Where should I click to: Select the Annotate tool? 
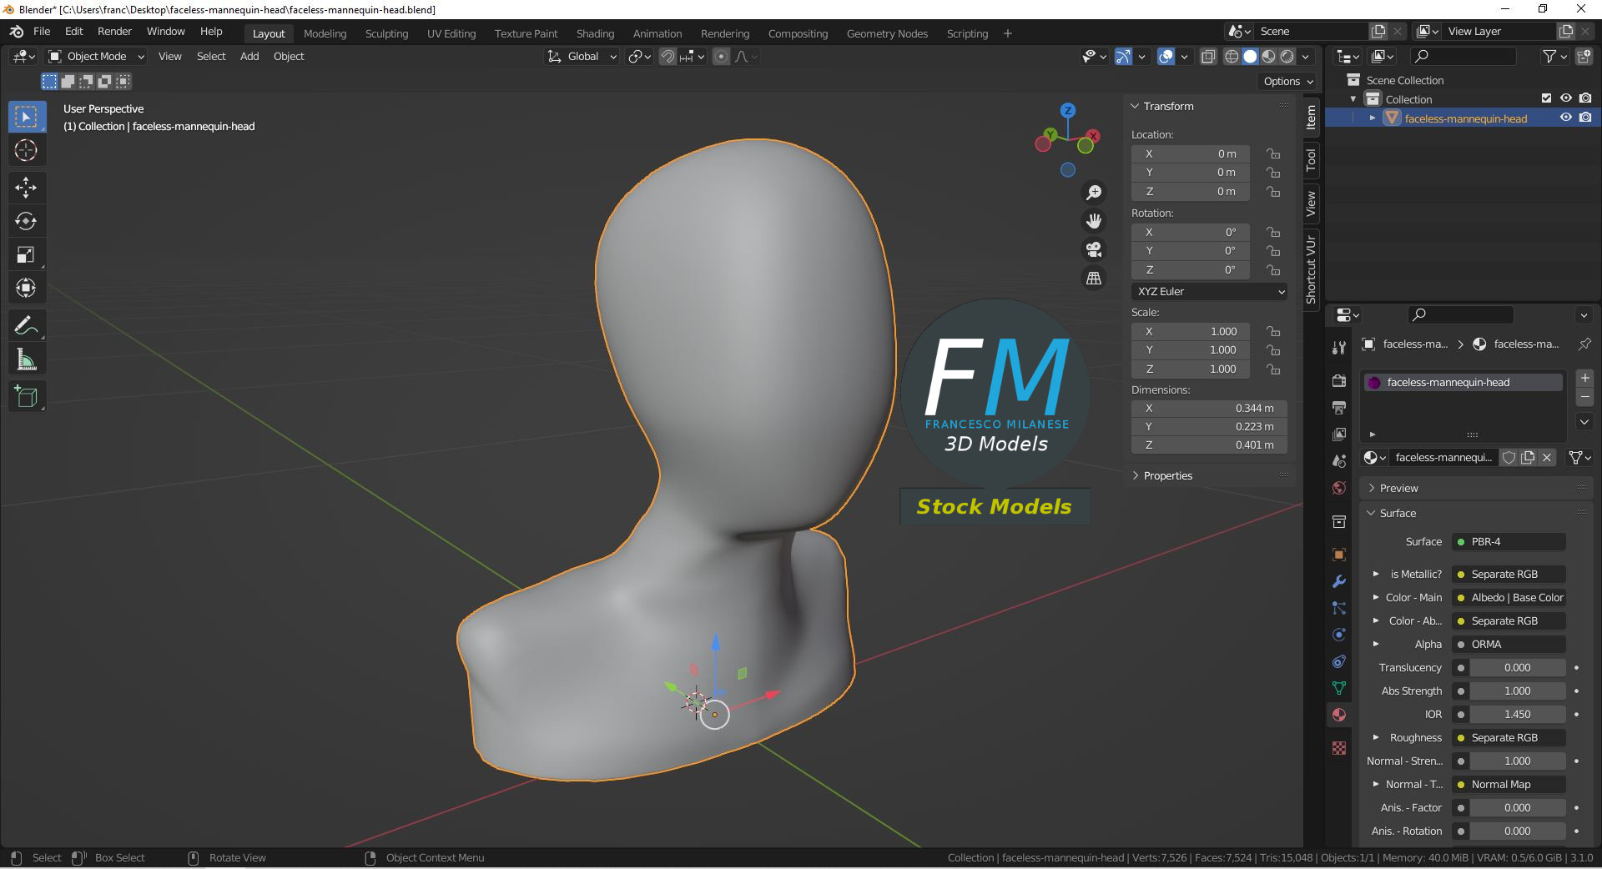click(x=27, y=325)
